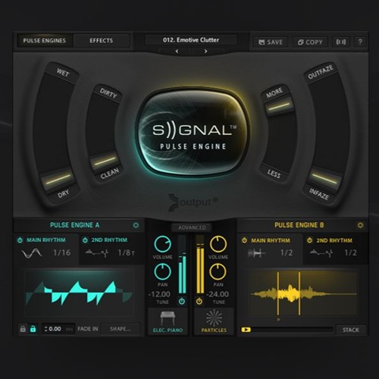
Task: Click the More/Less macro slider handle
Action: pos(279,106)
